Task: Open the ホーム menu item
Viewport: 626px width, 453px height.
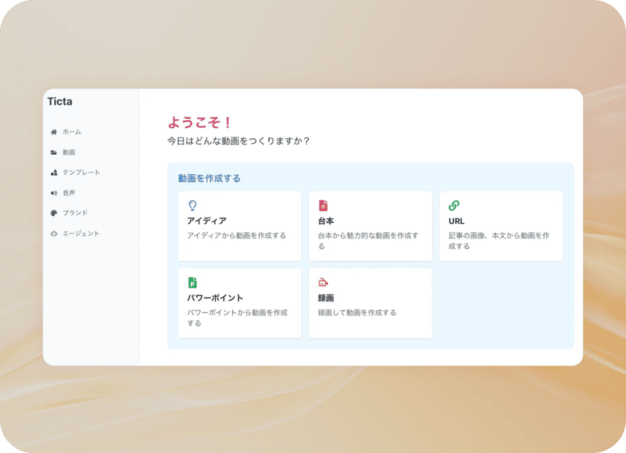Action: click(x=72, y=132)
